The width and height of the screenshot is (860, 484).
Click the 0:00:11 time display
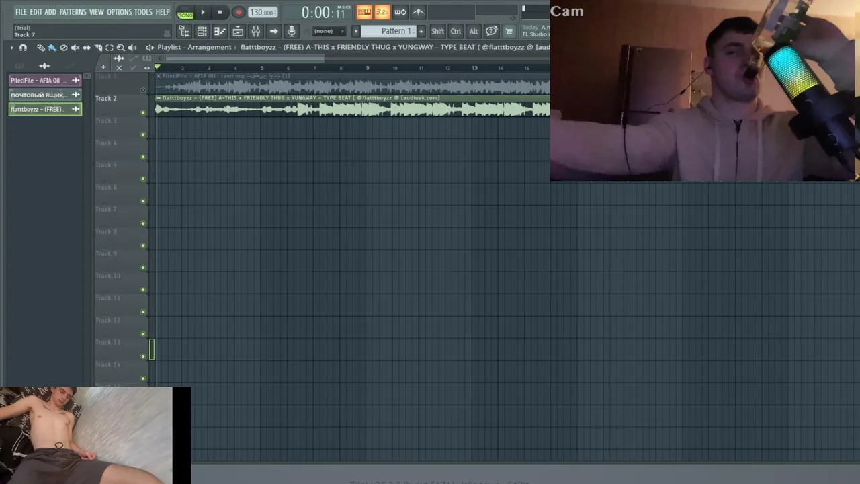(x=324, y=13)
